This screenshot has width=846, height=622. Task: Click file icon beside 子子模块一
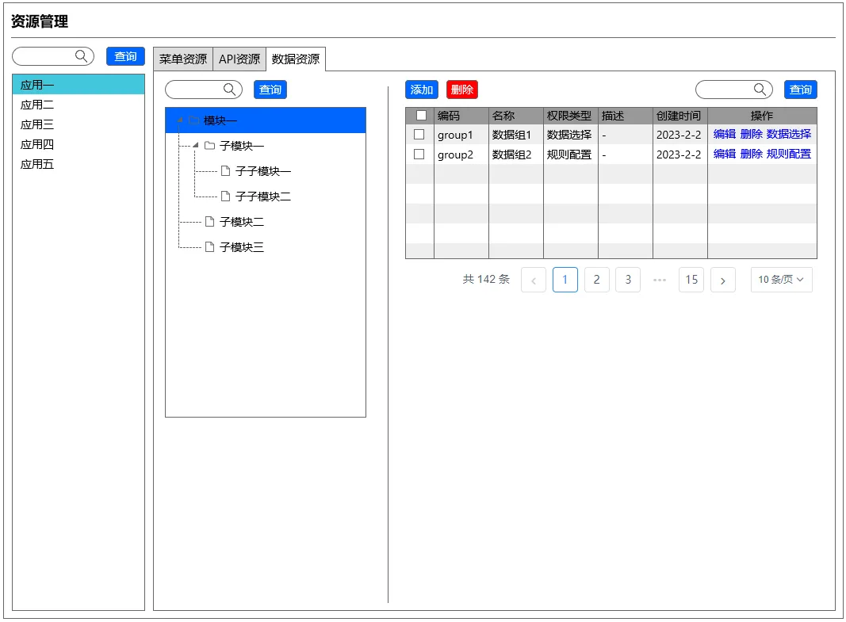click(x=225, y=171)
